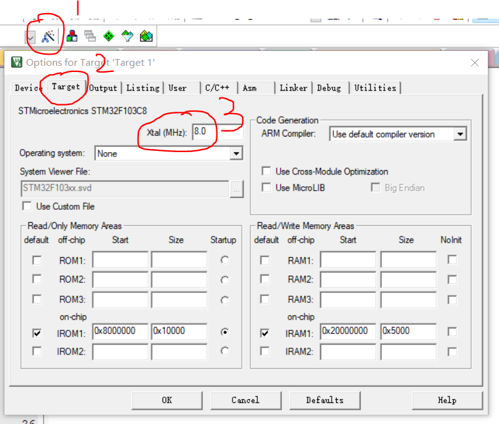Switch to the C/C++ tab
Screen dimensions: 499x424
[x=218, y=88]
